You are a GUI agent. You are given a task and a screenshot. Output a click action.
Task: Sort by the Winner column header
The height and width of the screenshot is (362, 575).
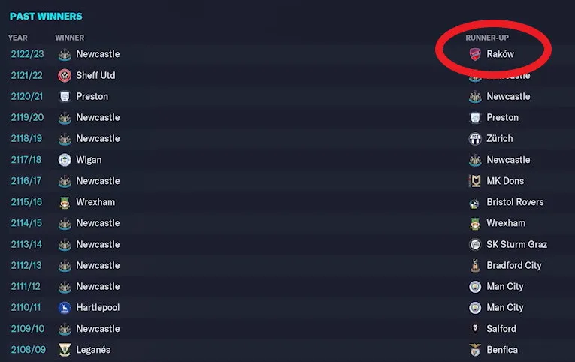[70, 38]
